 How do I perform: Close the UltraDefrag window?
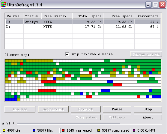coord(162,5)
